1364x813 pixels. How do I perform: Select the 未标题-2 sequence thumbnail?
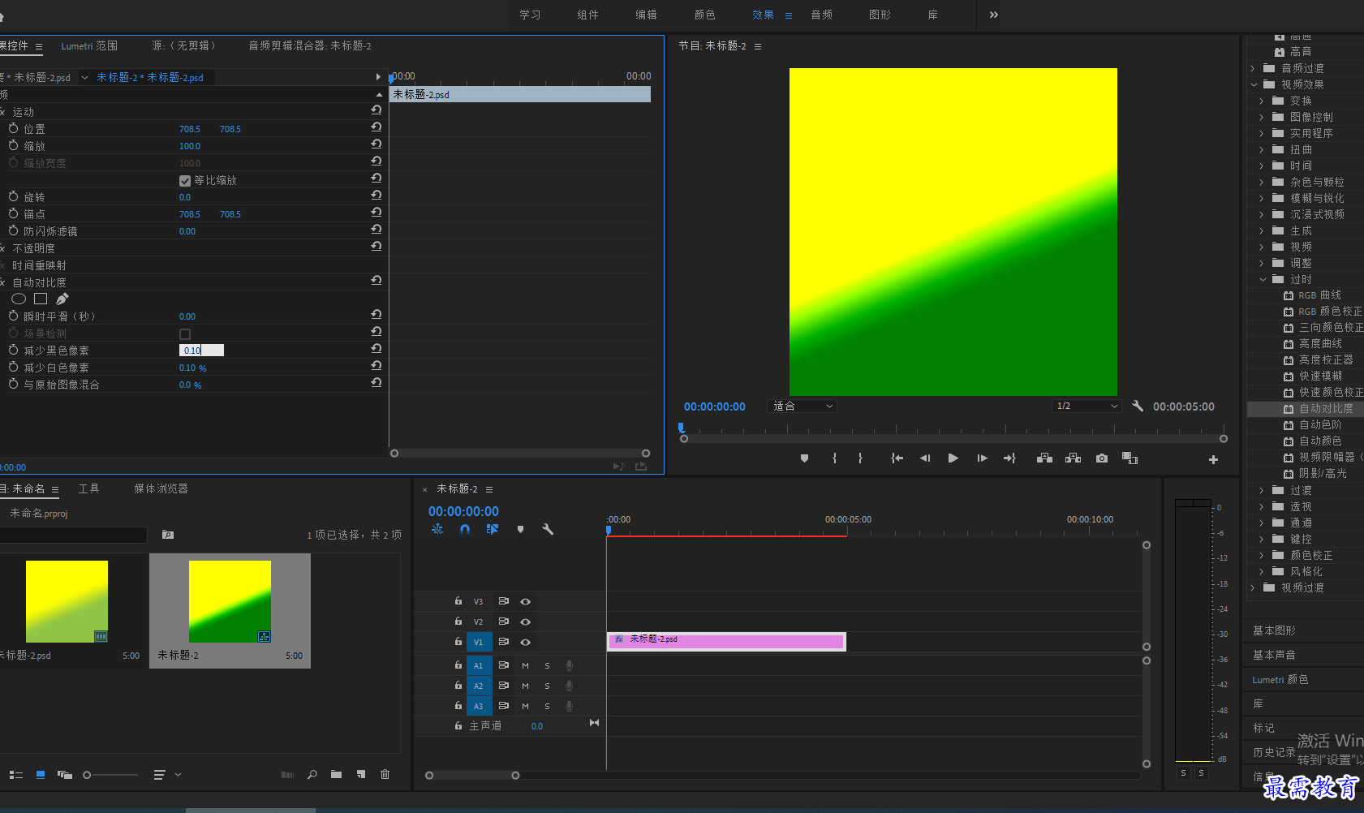coord(230,601)
